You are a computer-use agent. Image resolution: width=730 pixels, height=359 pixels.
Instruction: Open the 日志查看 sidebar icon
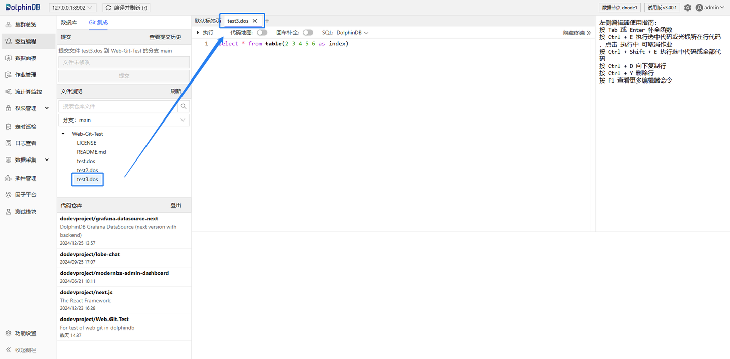coord(8,143)
